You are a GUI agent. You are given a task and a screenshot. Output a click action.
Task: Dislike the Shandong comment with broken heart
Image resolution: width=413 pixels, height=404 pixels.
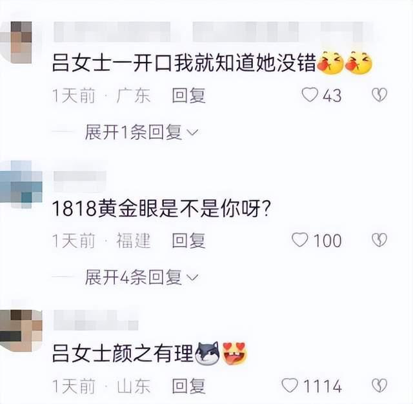[x=379, y=385]
